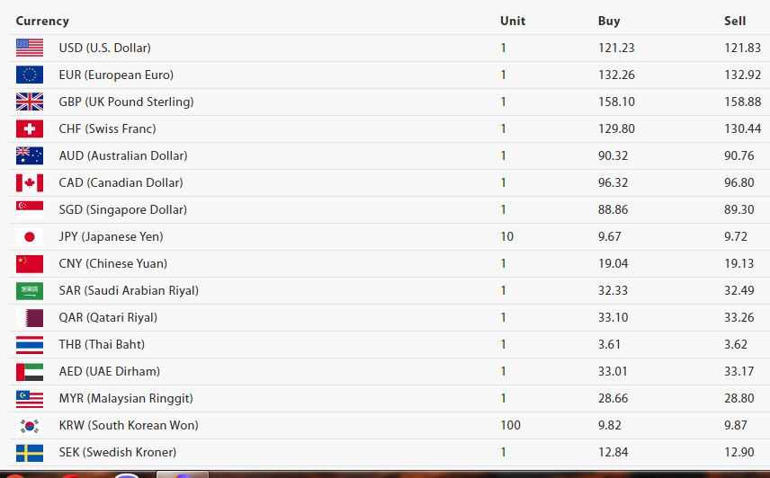Click the Qatar maroon flag icon
770x478 pixels.
point(30,318)
